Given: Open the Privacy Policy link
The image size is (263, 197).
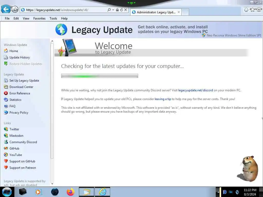Looking at the screenshot, I should tap(19, 113).
